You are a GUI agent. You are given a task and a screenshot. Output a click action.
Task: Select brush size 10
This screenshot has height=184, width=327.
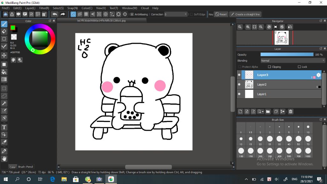click(308, 128)
